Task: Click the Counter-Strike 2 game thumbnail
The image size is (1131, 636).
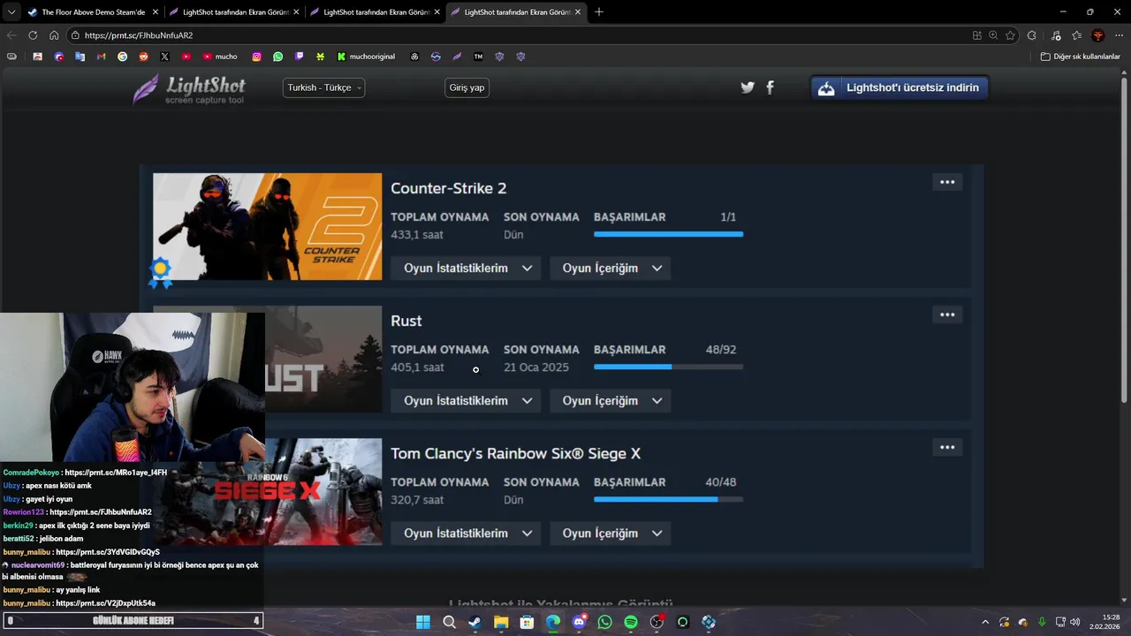Action: 268,226
